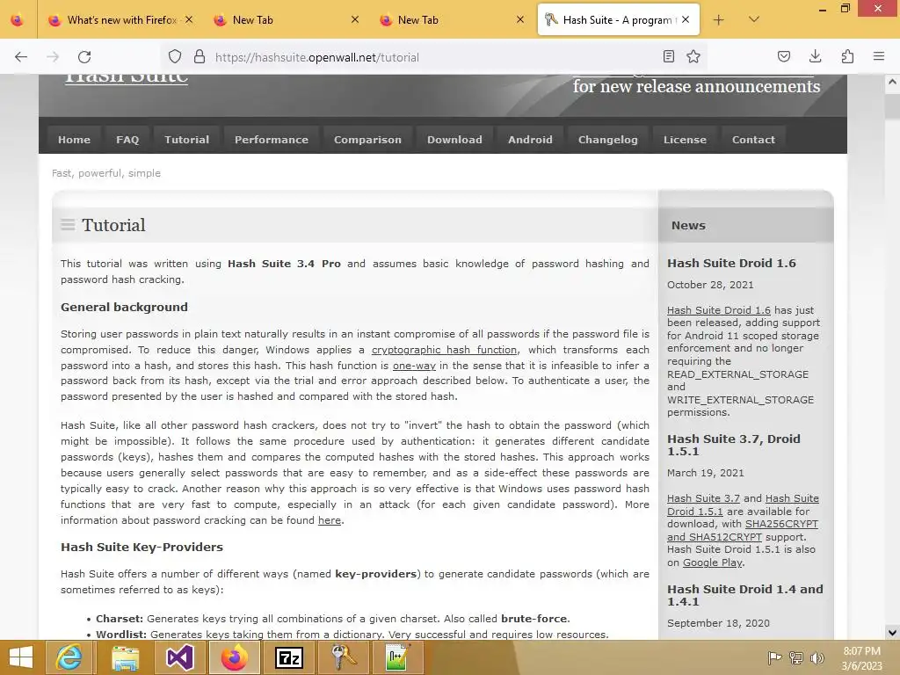Click the Tutorial heading list icon

68,224
